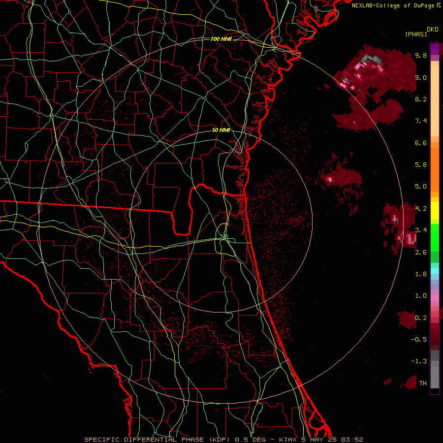Click the 6.6 value on color scale

421,143
